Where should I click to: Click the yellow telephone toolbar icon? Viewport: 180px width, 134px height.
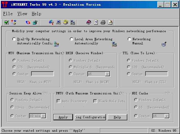66,22
